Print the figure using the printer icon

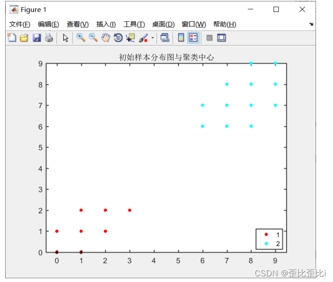coord(49,38)
